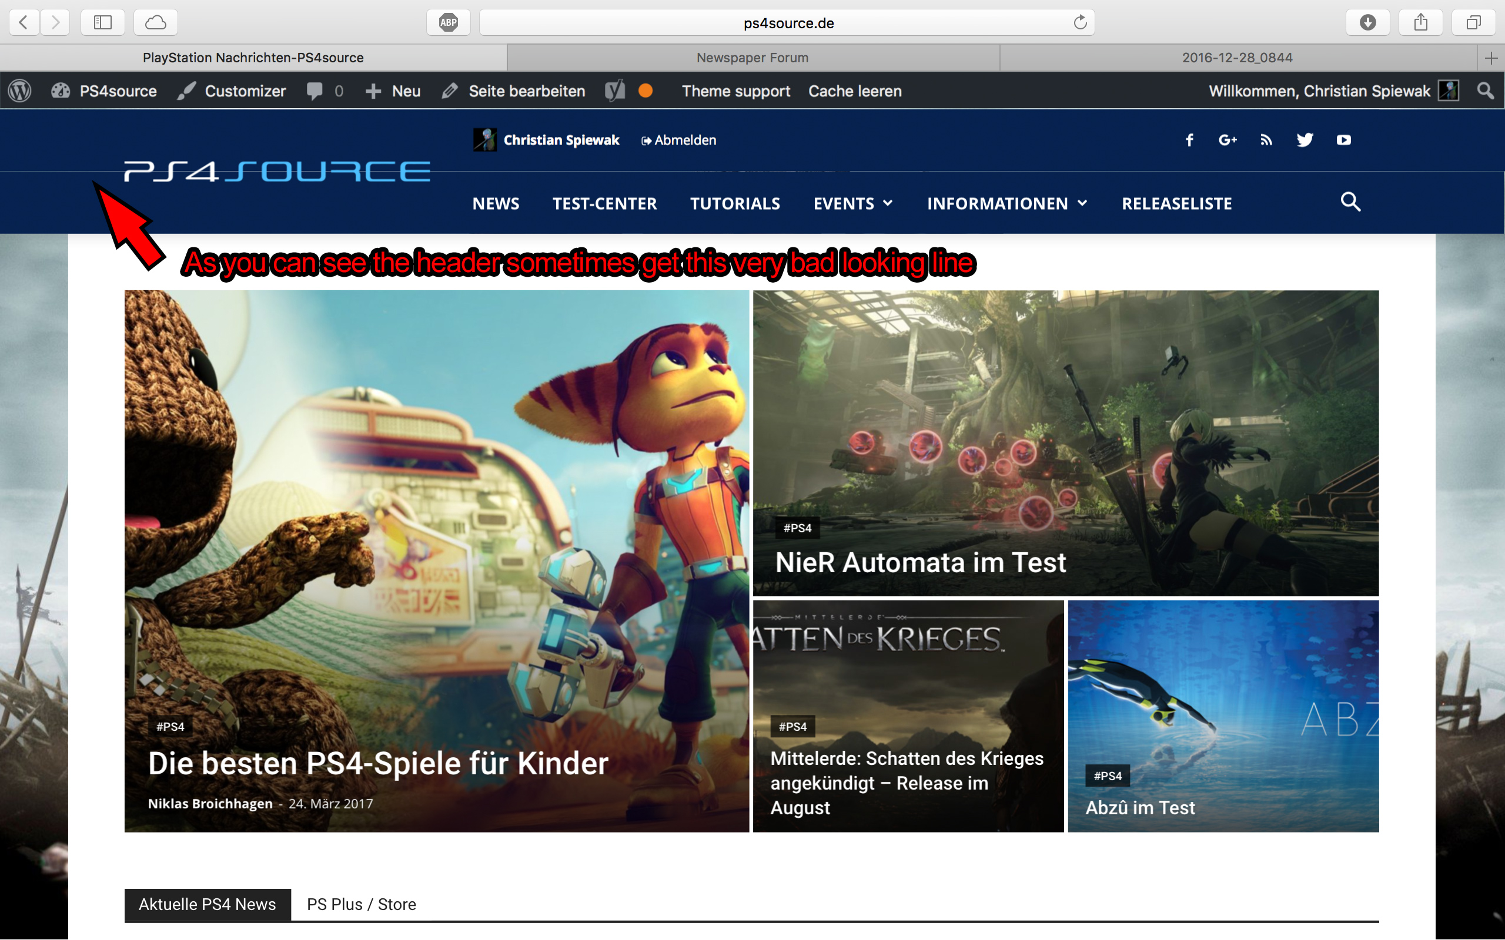Open Christian Spiewak profile link in header

click(561, 140)
